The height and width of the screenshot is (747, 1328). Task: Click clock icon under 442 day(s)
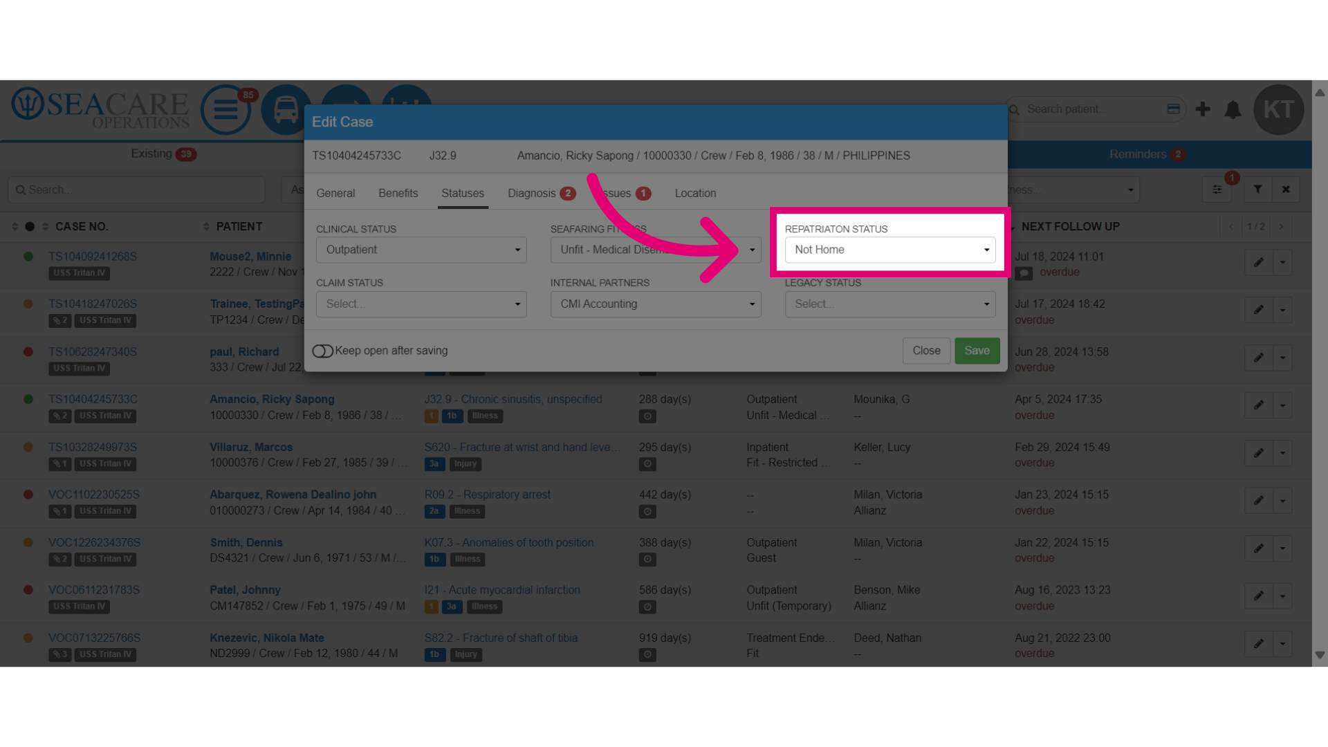pyautogui.click(x=647, y=512)
